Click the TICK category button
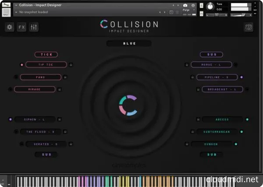This screenshot has width=263, height=187. click(46, 54)
